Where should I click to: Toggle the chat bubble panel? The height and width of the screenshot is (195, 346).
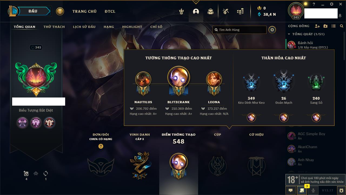click(x=291, y=190)
